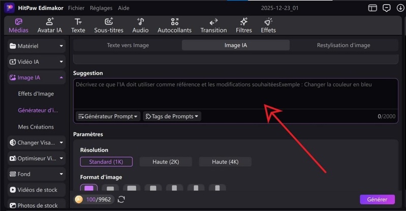Expand the Vidéo IA sidebar section
Viewport: 406px width, 211px height.
[x=37, y=62]
